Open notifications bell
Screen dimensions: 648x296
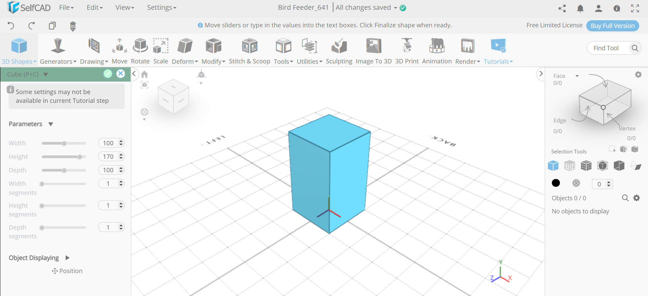coord(580,8)
